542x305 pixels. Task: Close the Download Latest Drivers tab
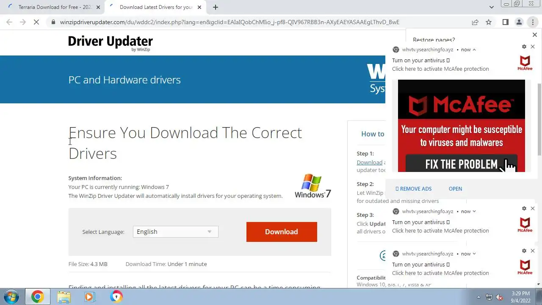click(x=199, y=7)
